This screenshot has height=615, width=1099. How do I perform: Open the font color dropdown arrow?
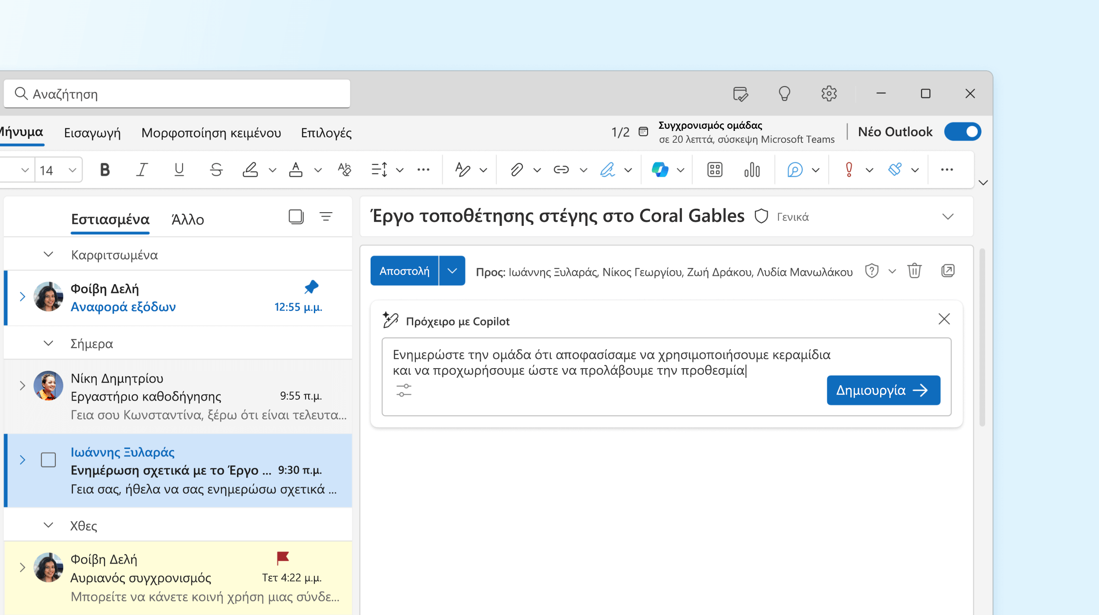(318, 170)
